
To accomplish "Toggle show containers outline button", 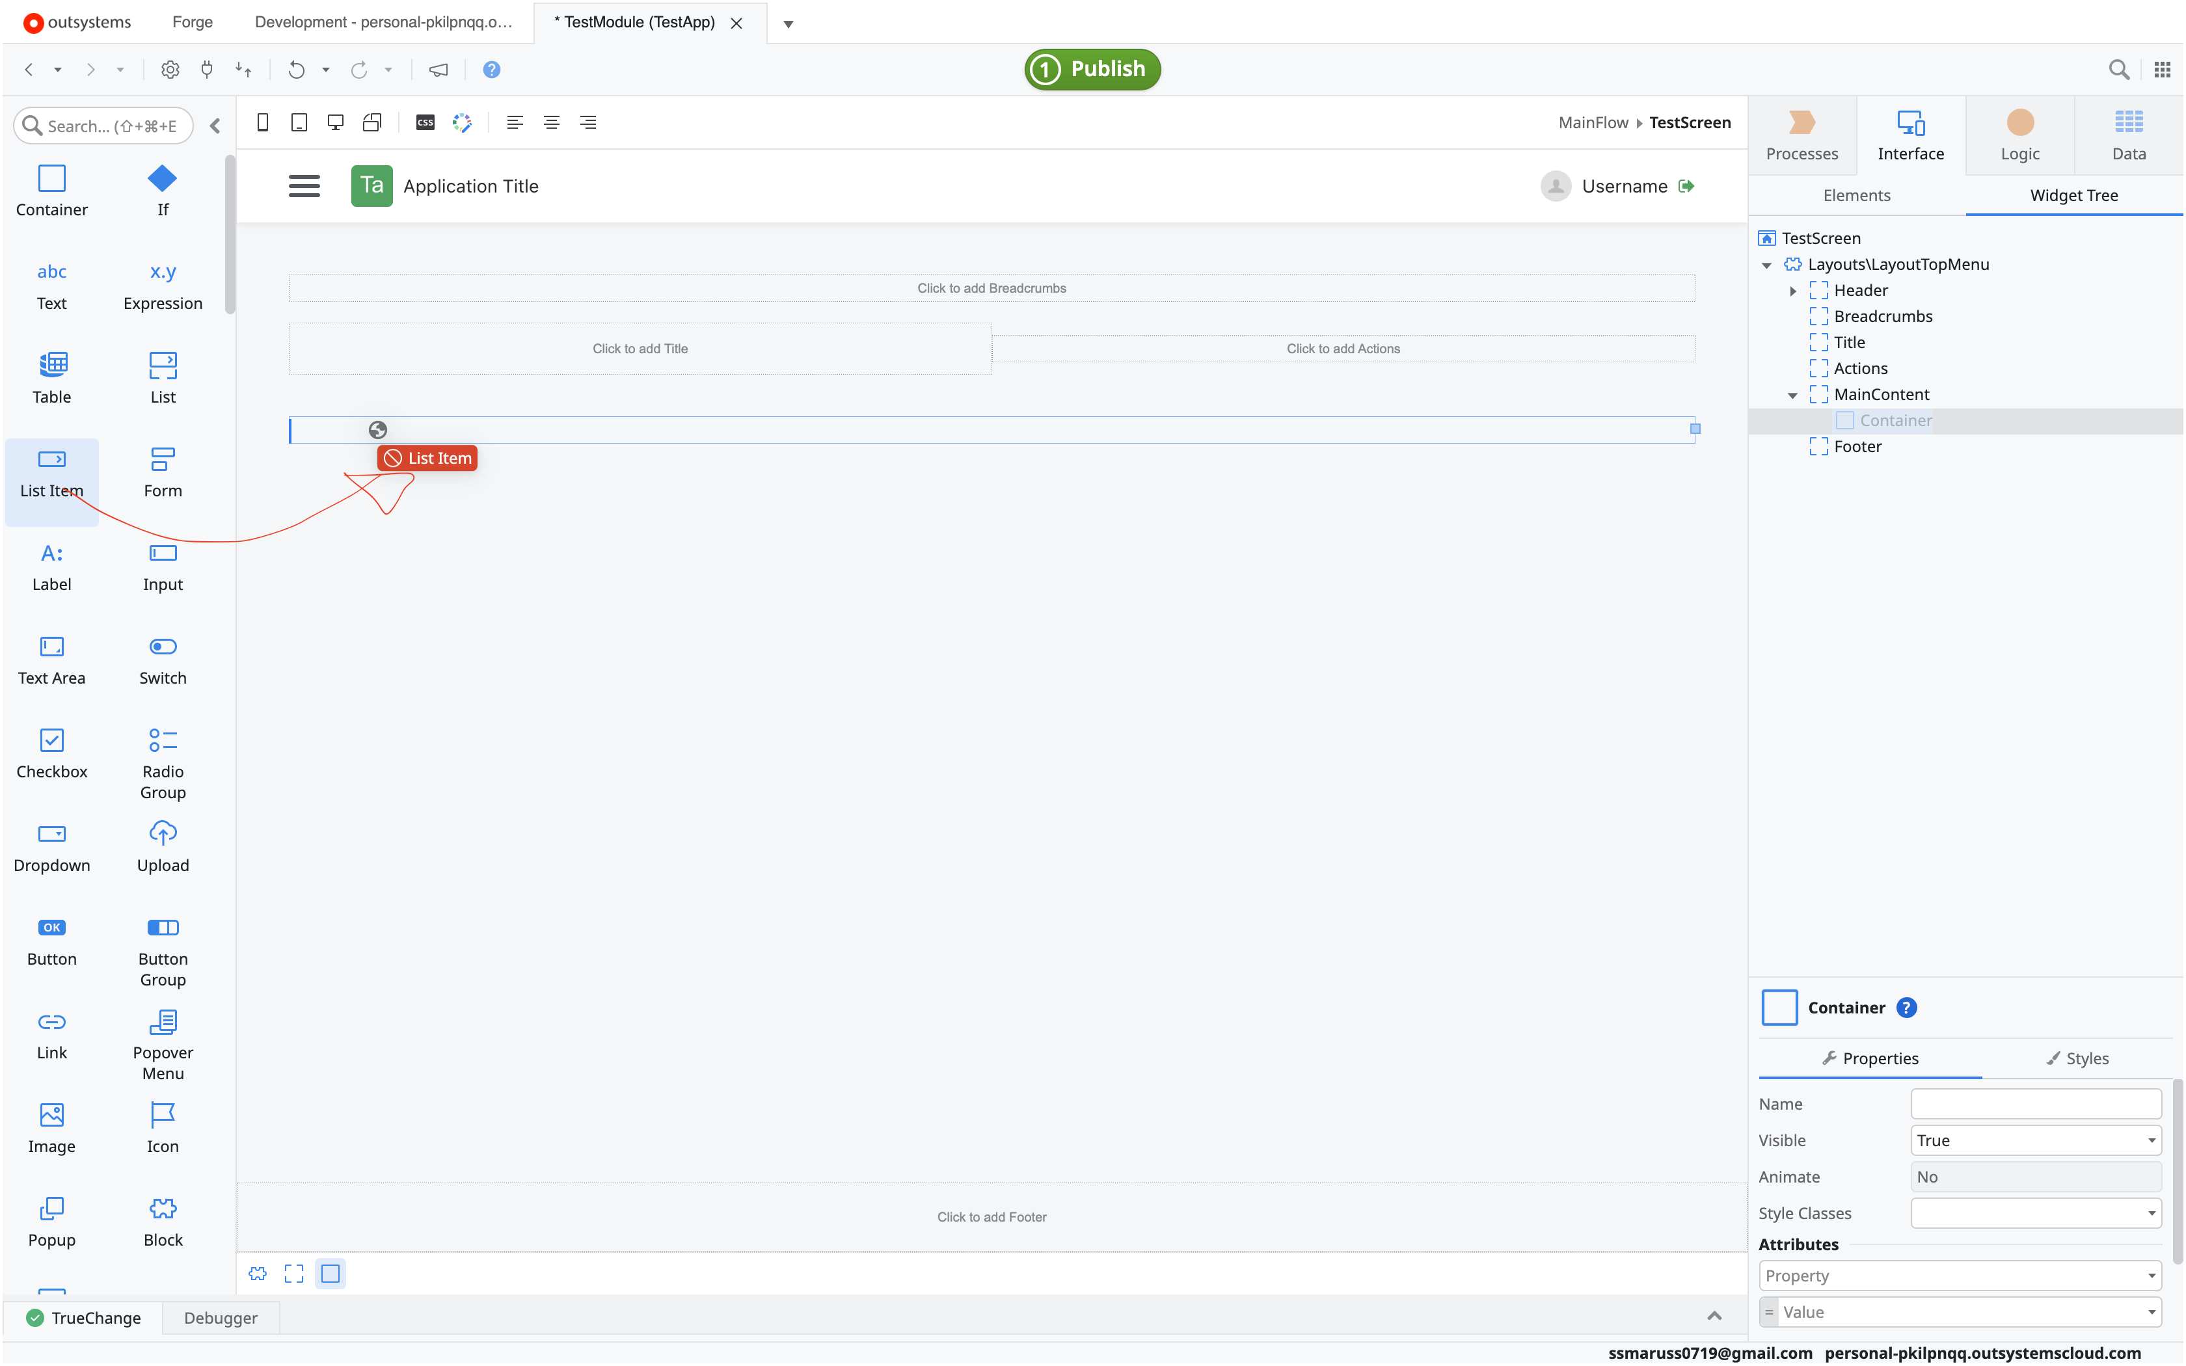I will tap(331, 1273).
